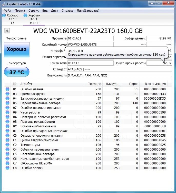Image resolution: width=176 pixels, height=193 pixels.
Task: Click status icon for 09 Часы работы
Action: tap(7, 112)
